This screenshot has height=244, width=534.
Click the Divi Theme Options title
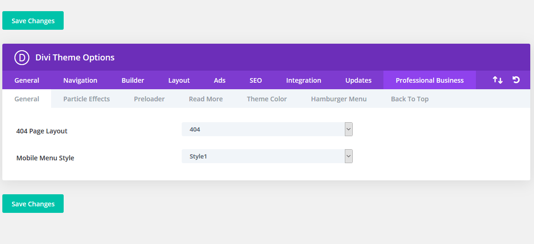[x=75, y=57]
